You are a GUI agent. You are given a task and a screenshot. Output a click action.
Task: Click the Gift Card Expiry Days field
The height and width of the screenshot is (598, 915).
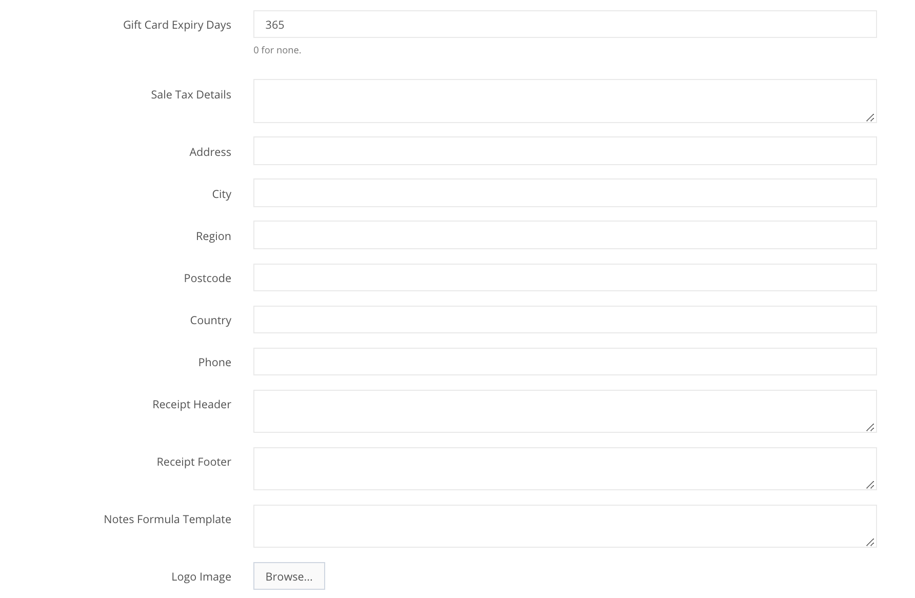(565, 24)
